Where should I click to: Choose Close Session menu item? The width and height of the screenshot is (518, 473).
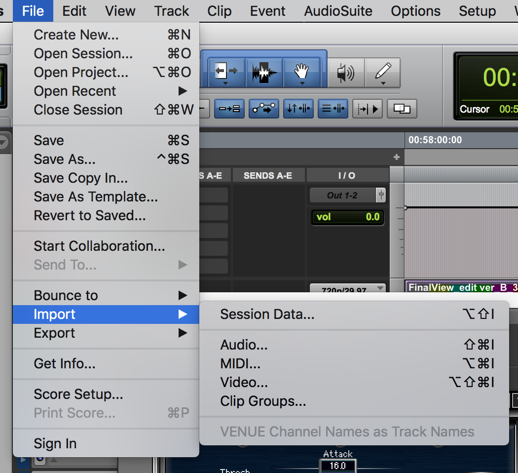(106, 110)
